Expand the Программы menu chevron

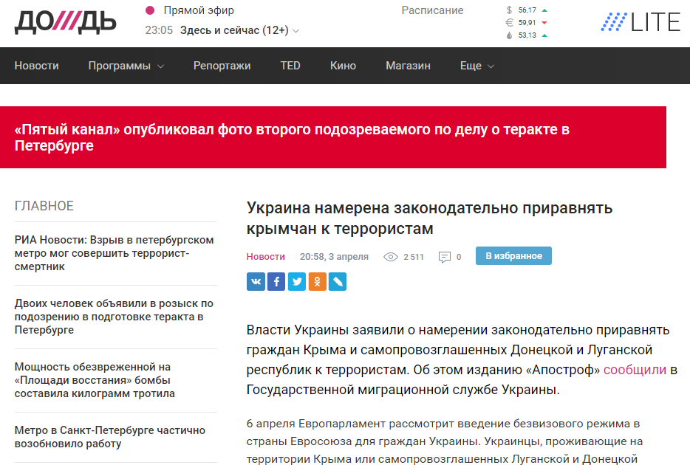160,66
